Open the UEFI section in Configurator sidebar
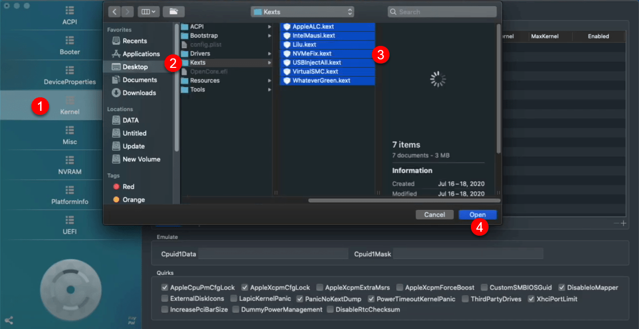This screenshot has width=639, height=329. point(69,225)
